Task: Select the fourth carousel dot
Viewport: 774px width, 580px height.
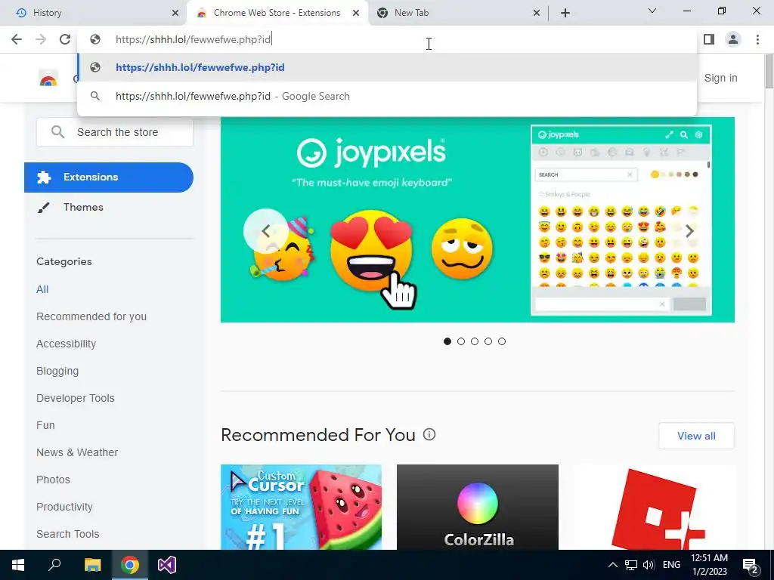Action: pos(488,341)
